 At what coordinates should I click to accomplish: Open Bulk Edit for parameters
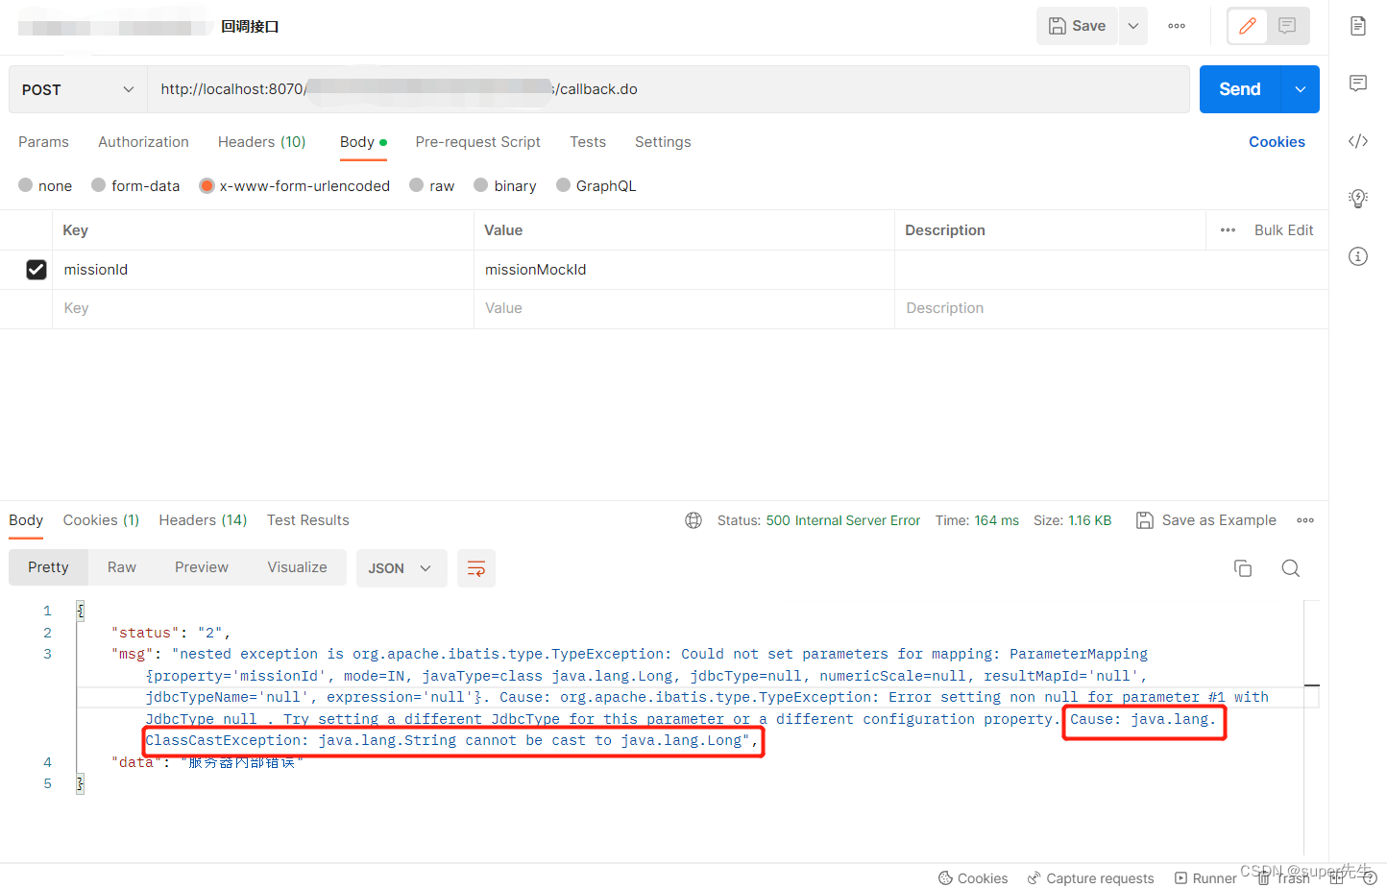pos(1284,230)
